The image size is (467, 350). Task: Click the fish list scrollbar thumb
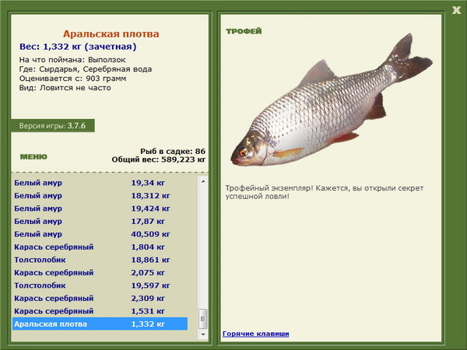(203, 319)
